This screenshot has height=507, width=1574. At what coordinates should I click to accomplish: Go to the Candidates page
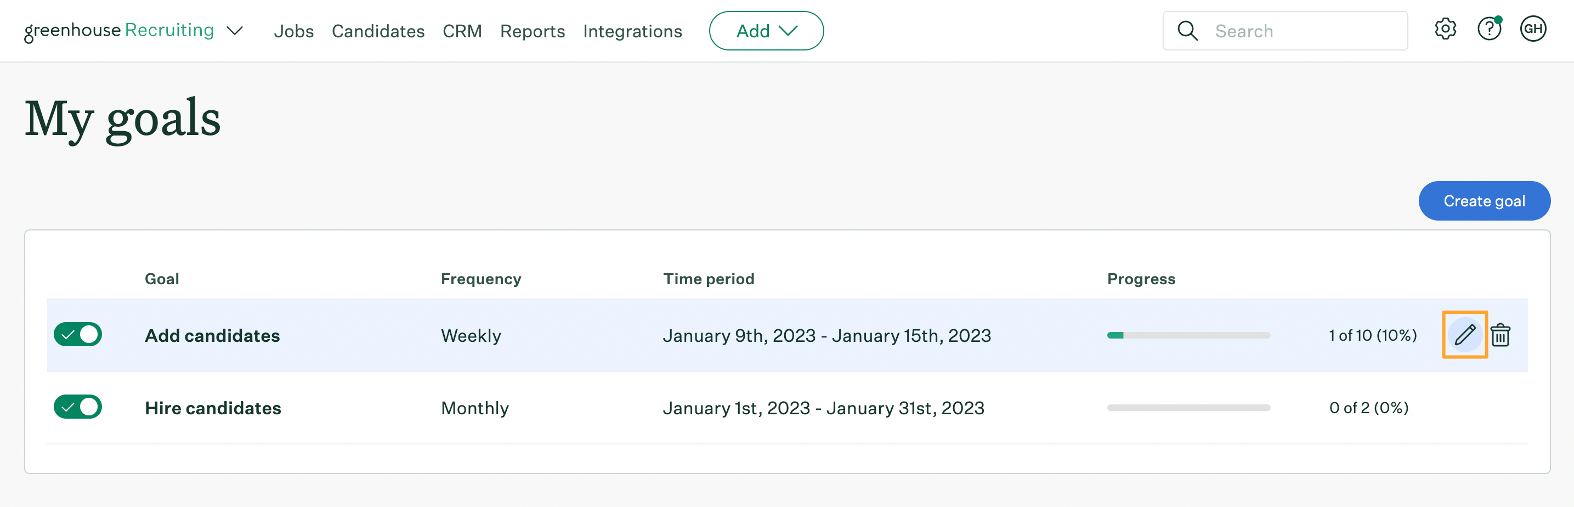click(378, 31)
